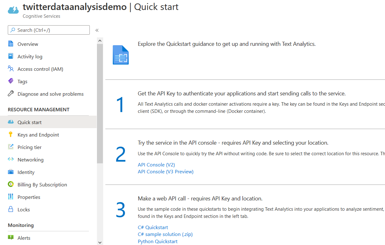Click the sidebar vertical scrollbar thumb

pyautogui.click(x=100, y=103)
